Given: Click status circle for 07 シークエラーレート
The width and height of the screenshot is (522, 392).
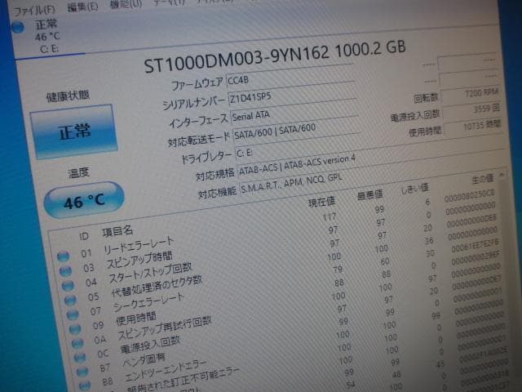Looking at the screenshot, I should pos(71,314).
